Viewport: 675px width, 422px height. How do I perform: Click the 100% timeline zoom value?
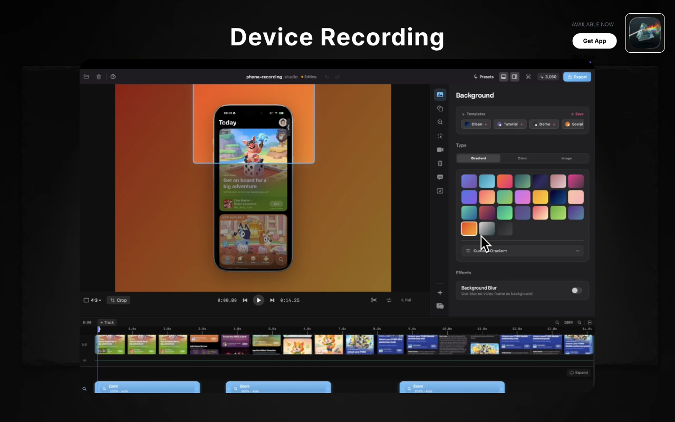coord(568,322)
